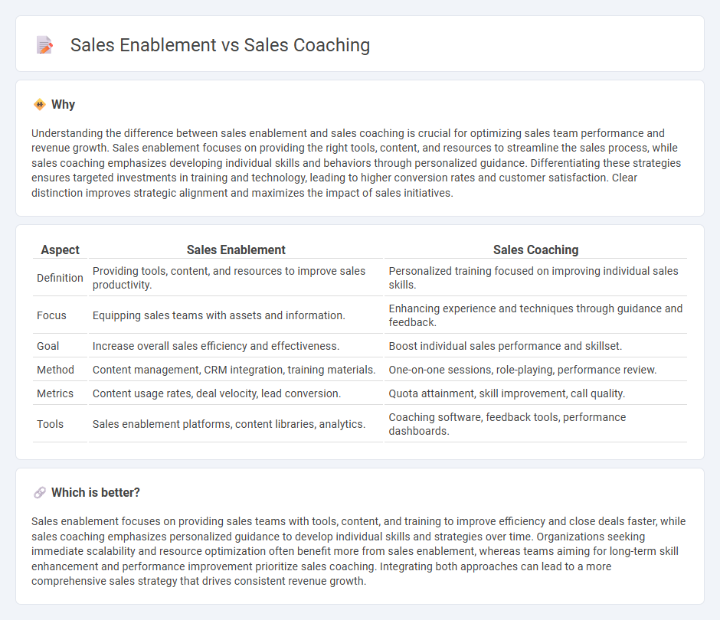
Task: Click cell 'Boost individual sales performance and skillset'
Action: (x=535, y=346)
